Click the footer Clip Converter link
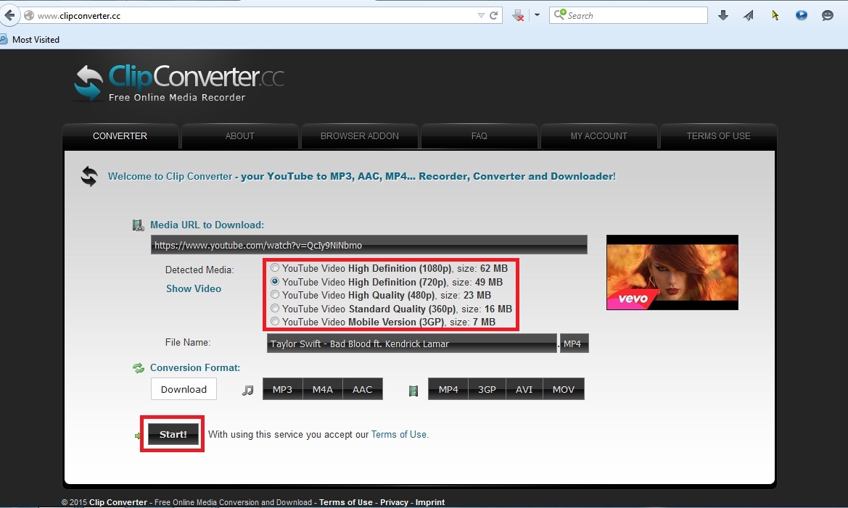848x508 pixels. (118, 502)
